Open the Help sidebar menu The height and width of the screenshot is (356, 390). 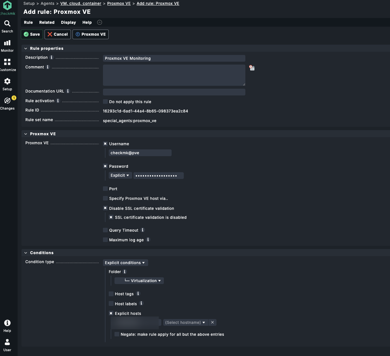[x=7, y=326]
